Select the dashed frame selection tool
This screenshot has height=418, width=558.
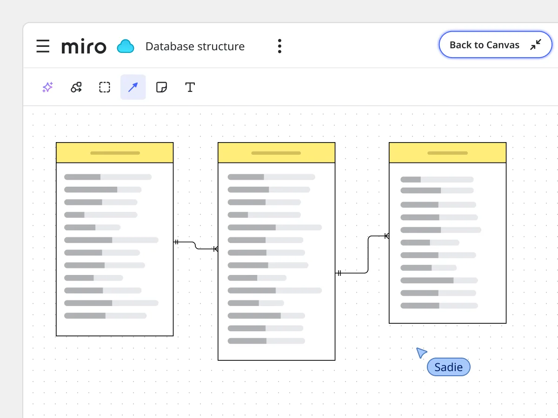[x=105, y=87]
